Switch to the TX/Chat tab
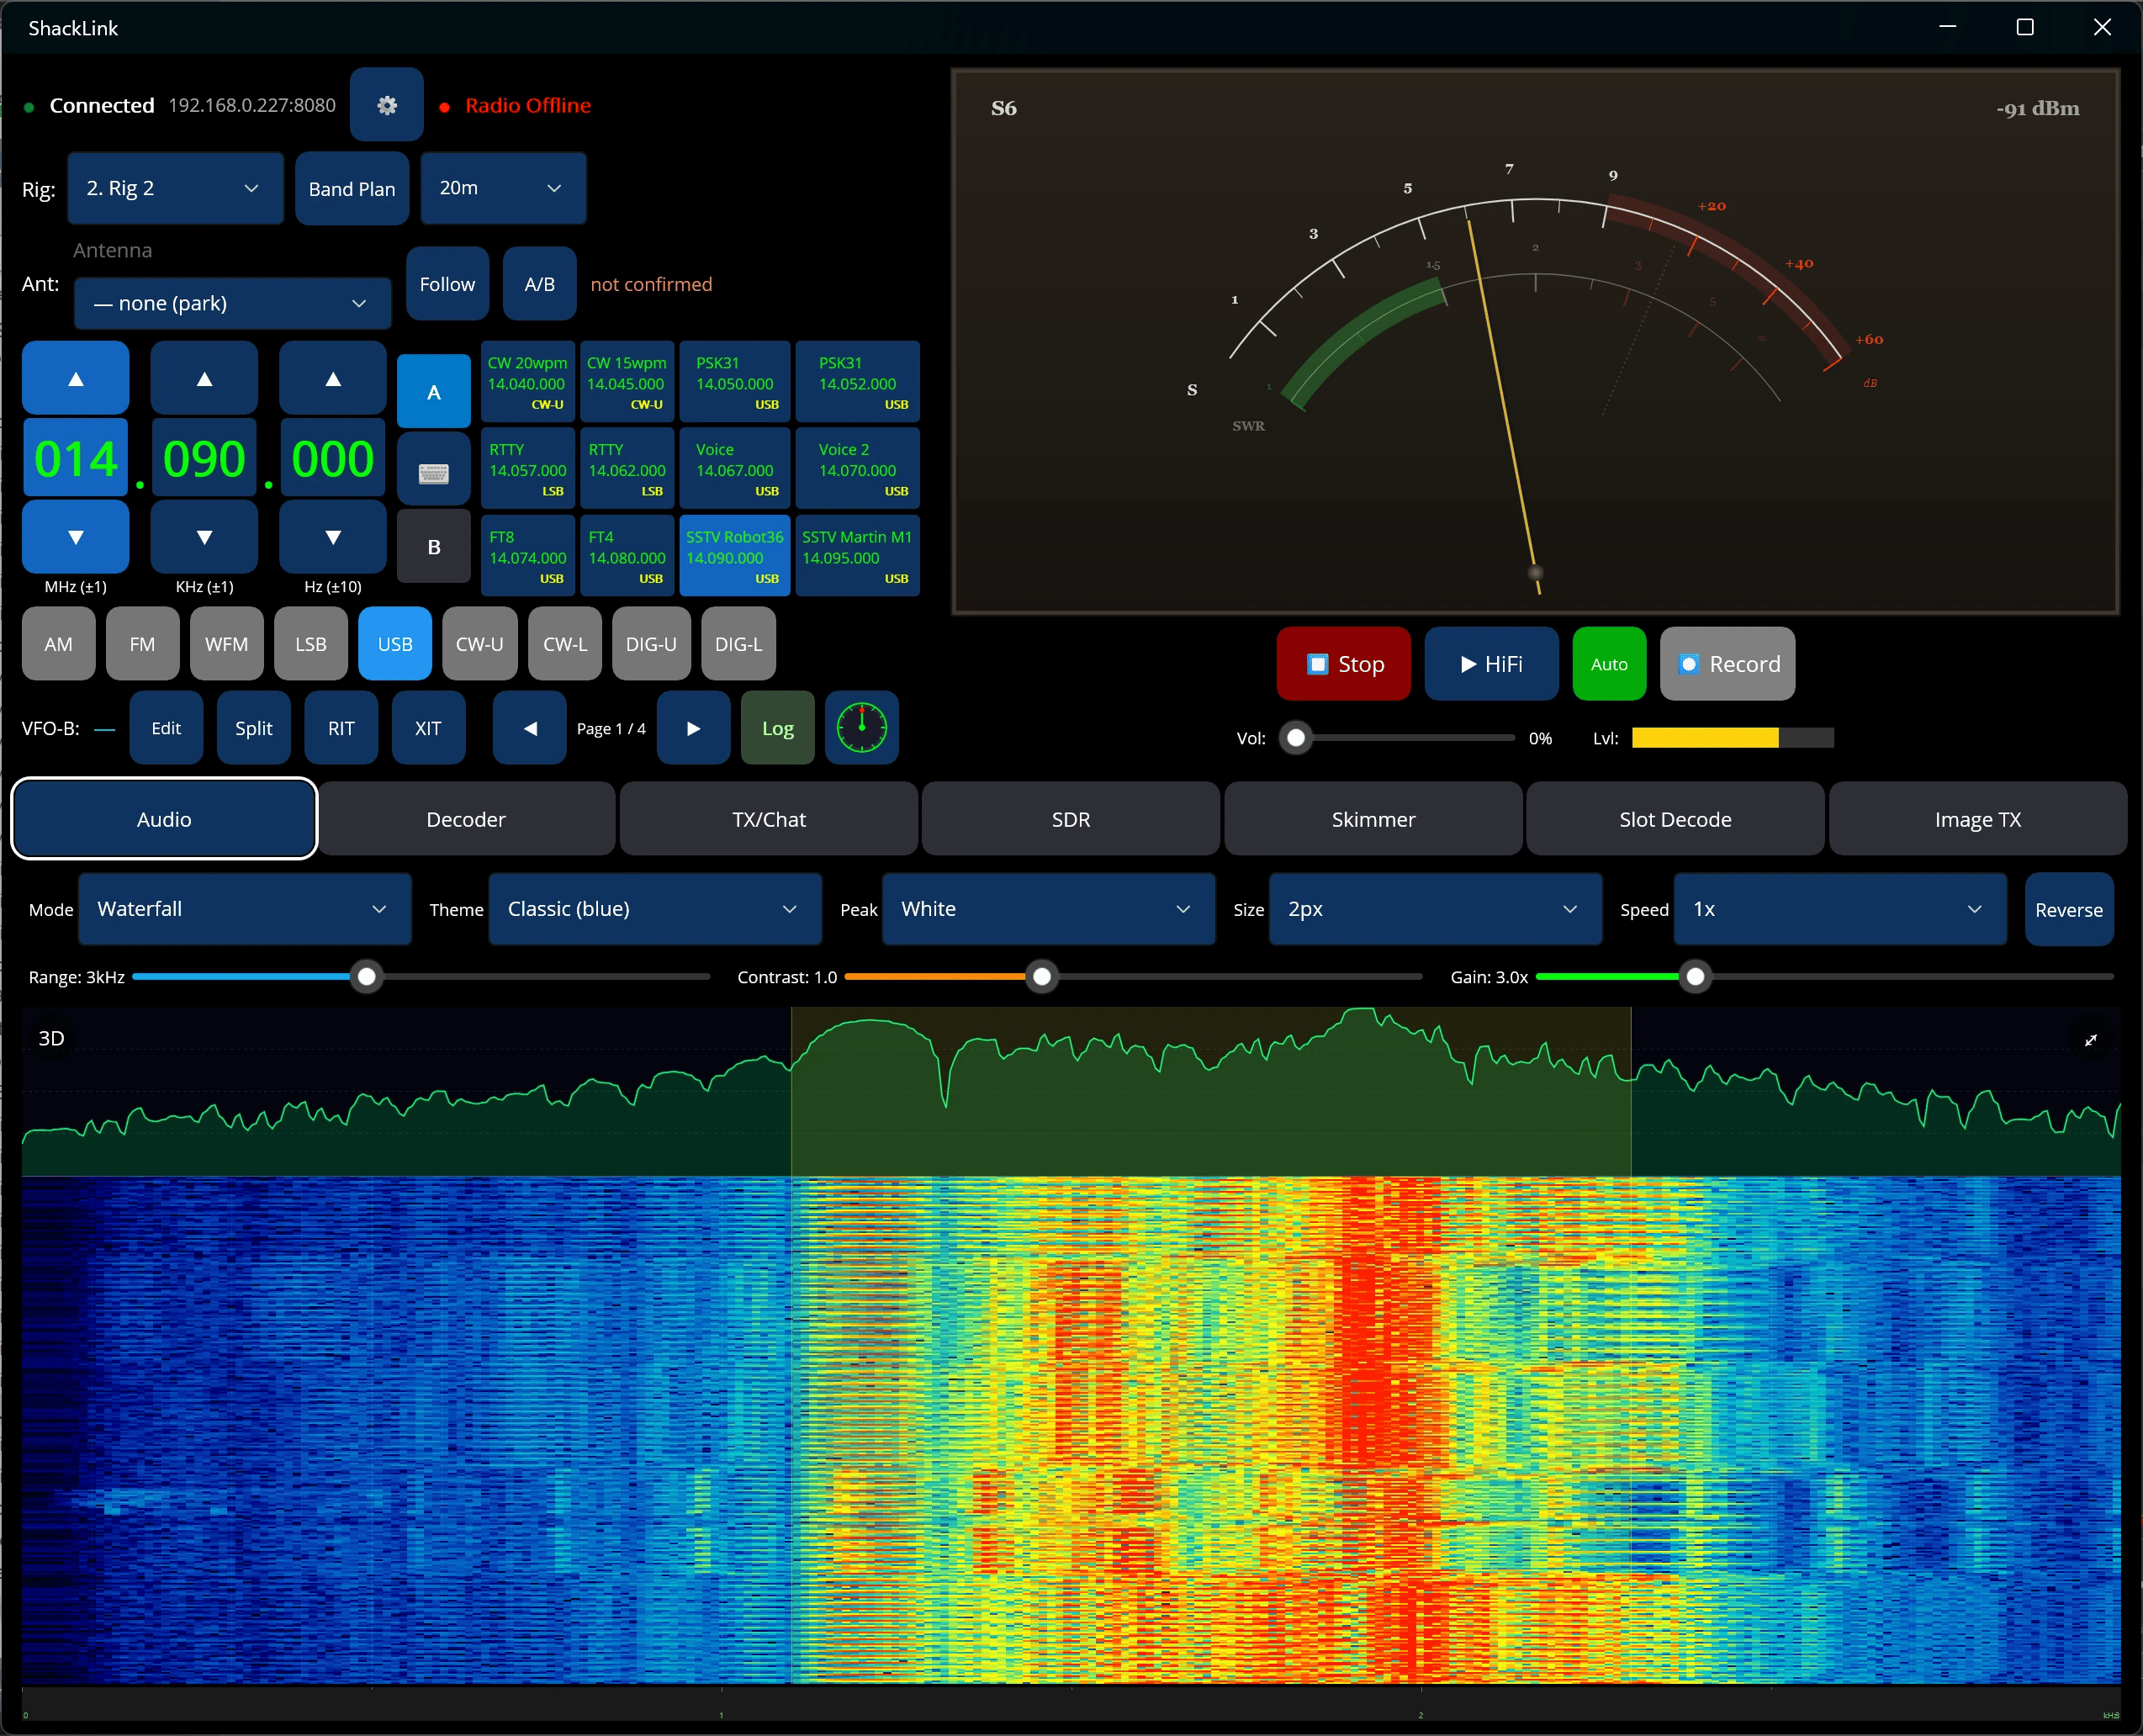This screenshot has width=2143, height=1736. pyautogui.click(x=769, y=819)
